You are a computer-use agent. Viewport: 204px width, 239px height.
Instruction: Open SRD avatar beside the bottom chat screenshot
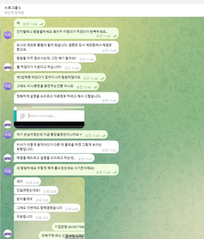pos(7,234)
